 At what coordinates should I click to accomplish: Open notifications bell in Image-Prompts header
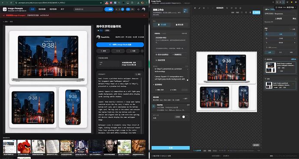click(138, 10)
